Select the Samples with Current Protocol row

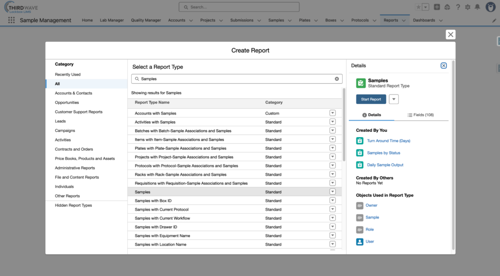(235, 209)
